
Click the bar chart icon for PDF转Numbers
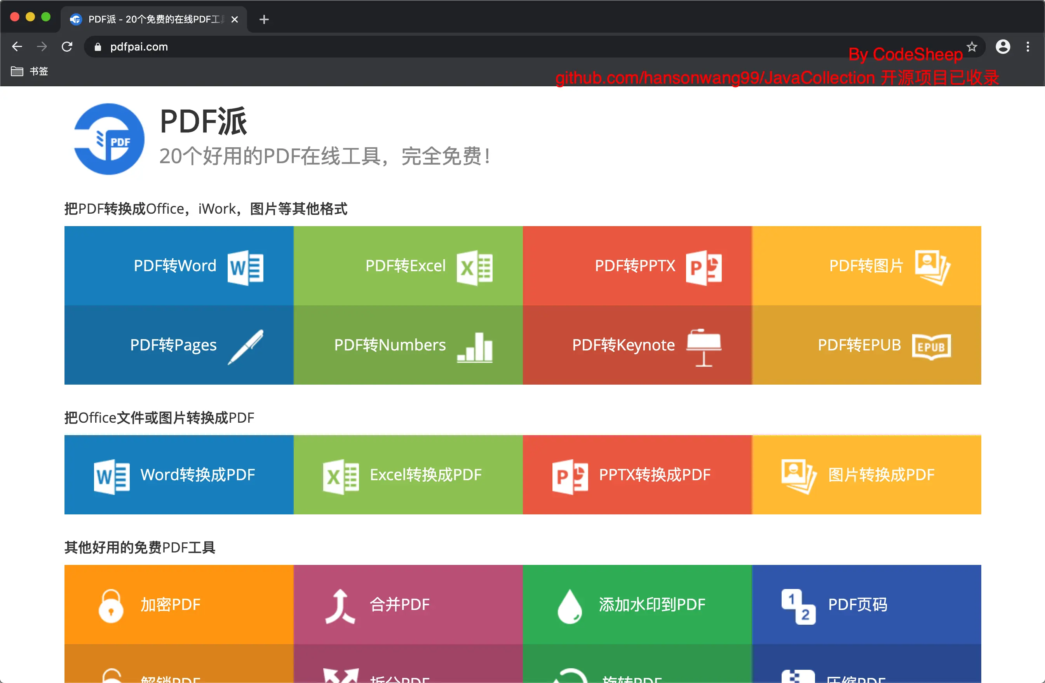pyautogui.click(x=475, y=347)
